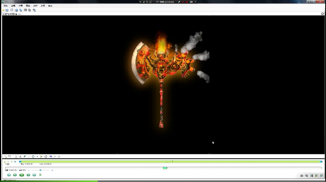Image resolution: width=326 pixels, height=182 pixels.
Task: Toggle the green loop playback icon
Action: point(40,175)
